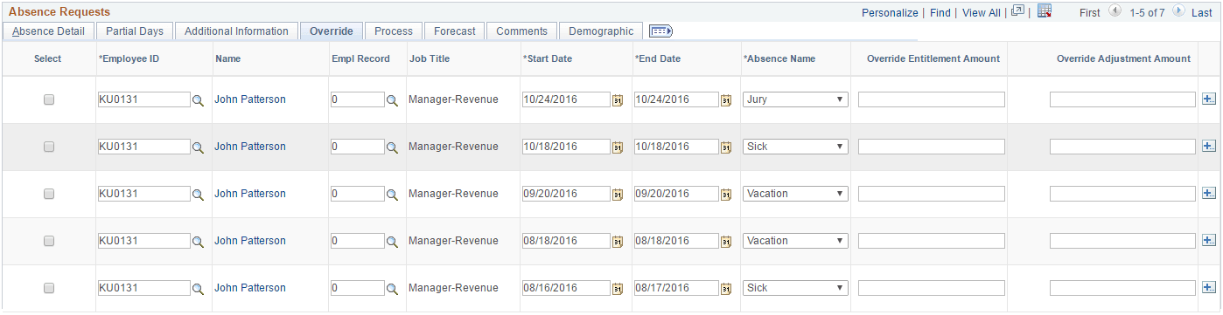Select the Override tab
This screenshot has height=315, width=1223.
(332, 31)
